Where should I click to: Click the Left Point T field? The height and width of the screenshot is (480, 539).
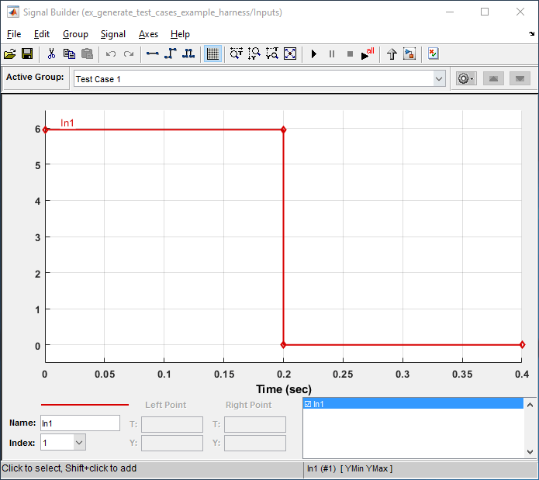pos(172,424)
